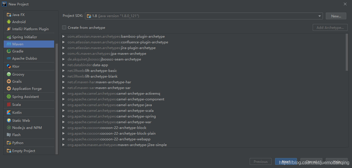Enable Create from archetype checkbox
352x168 pixels.
[64, 27]
